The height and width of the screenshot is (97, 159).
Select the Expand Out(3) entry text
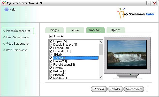[x=62, y=51]
